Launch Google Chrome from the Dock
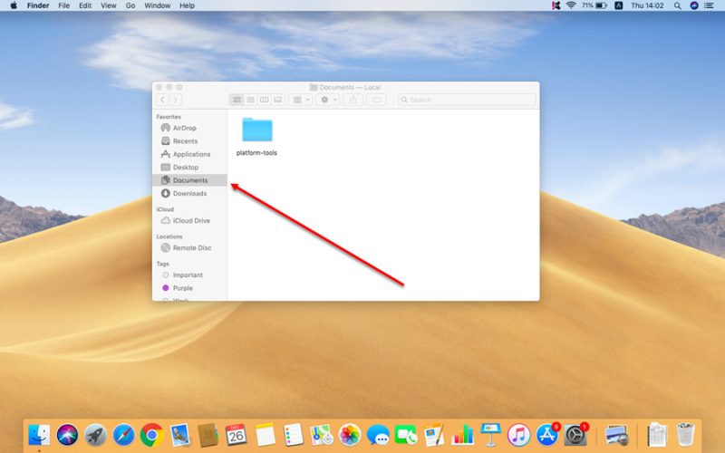The width and height of the screenshot is (725, 453). point(151,434)
